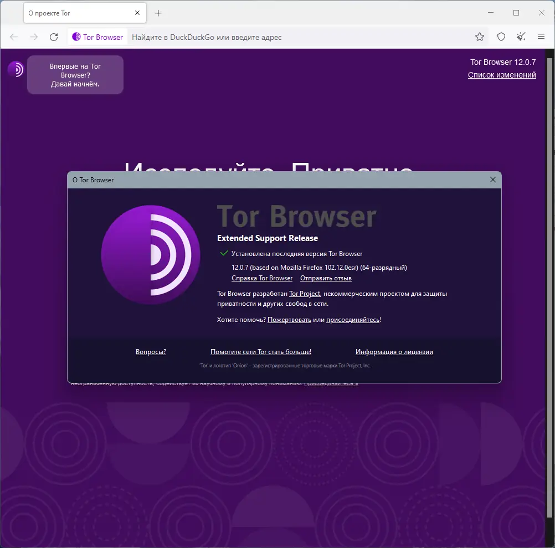
Task: Click the 'Пожертвовать' donate link
Action: coord(289,320)
